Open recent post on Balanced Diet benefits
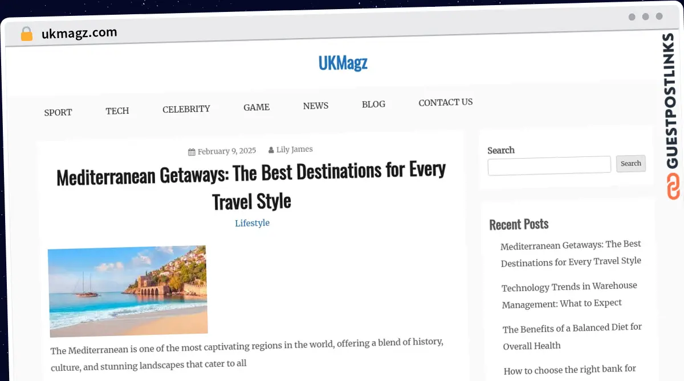The height and width of the screenshot is (381, 684). [x=572, y=336]
